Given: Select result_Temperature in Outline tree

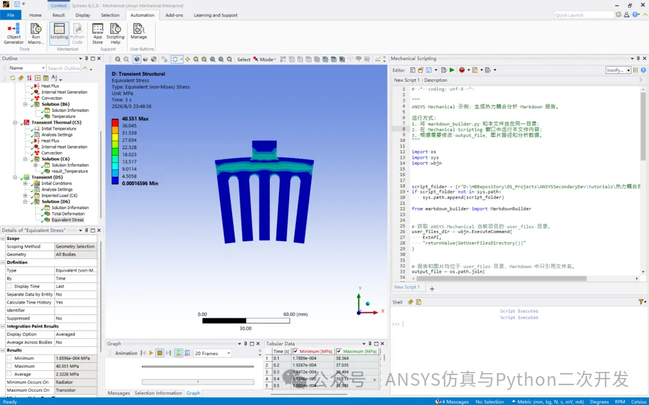Looking at the screenshot, I should (x=70, y=171).
